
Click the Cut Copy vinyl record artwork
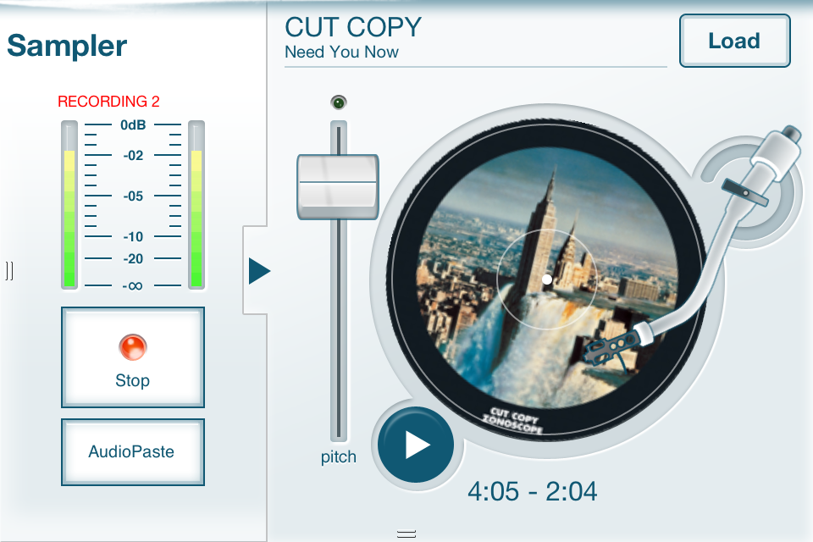pyautogui.click(x=546, y=279)
